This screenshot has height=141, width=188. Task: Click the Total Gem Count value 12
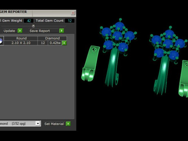[x=70, y=21]
